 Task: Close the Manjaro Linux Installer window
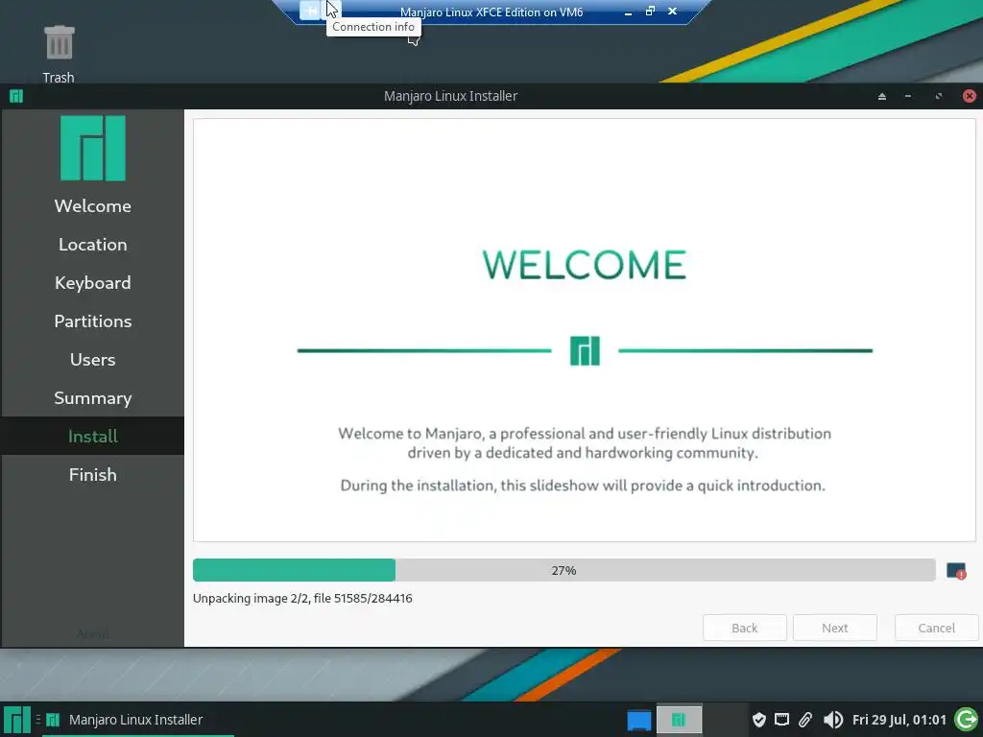[970, 96]
